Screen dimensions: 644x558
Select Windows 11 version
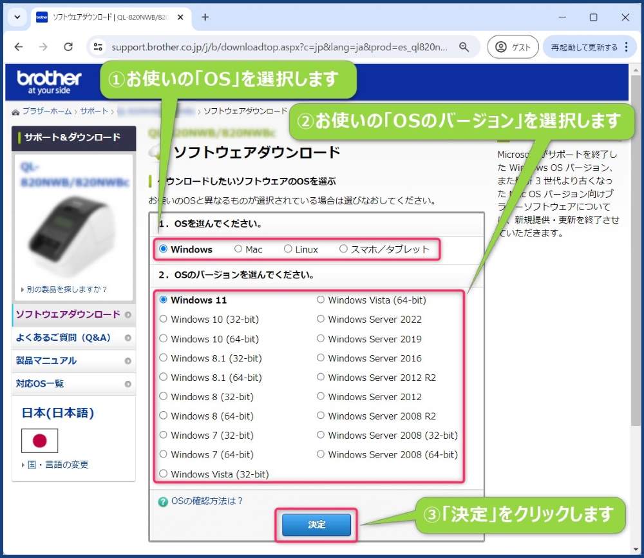(x=163, y=300)
